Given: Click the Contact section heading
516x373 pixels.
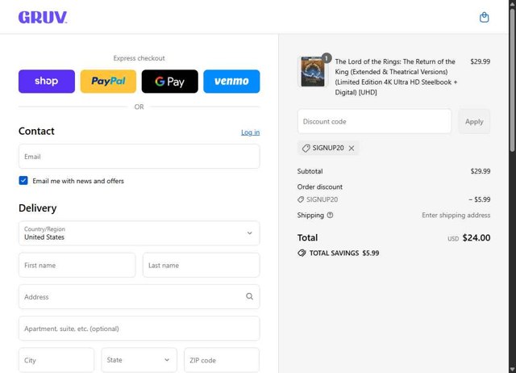Looking at the screenshot, I should (x=36, y=131).
